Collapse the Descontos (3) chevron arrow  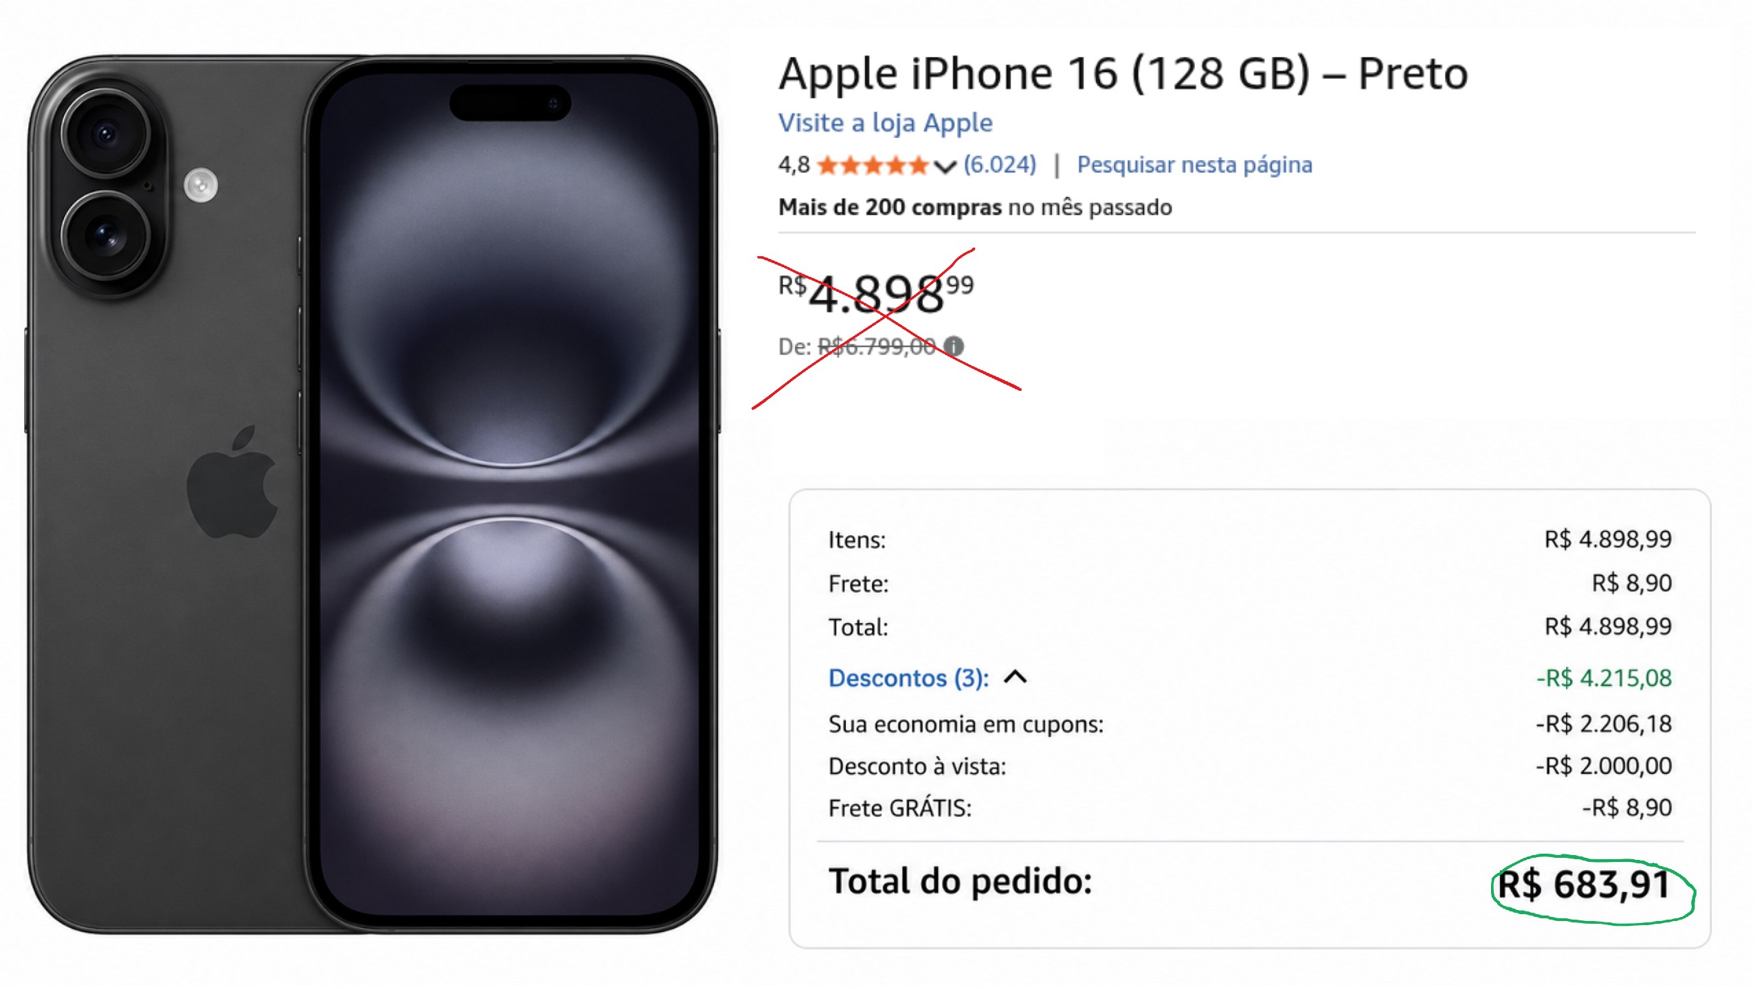tap(1015, 678)
